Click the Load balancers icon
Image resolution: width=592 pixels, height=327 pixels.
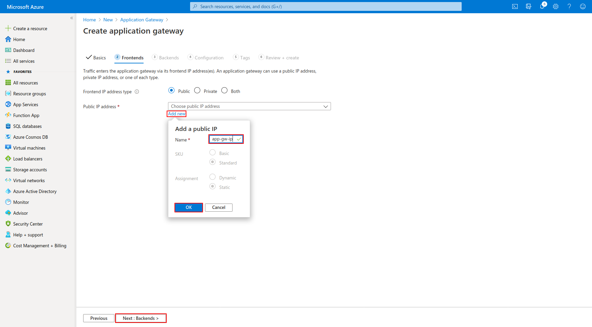8,159
